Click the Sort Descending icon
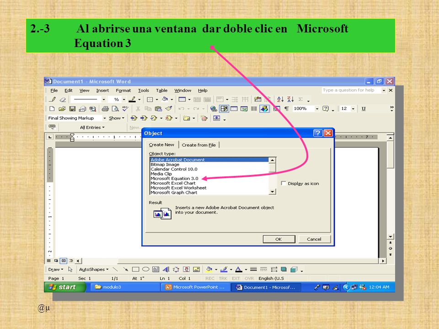 pyautogui.click(x=290, y=99)
